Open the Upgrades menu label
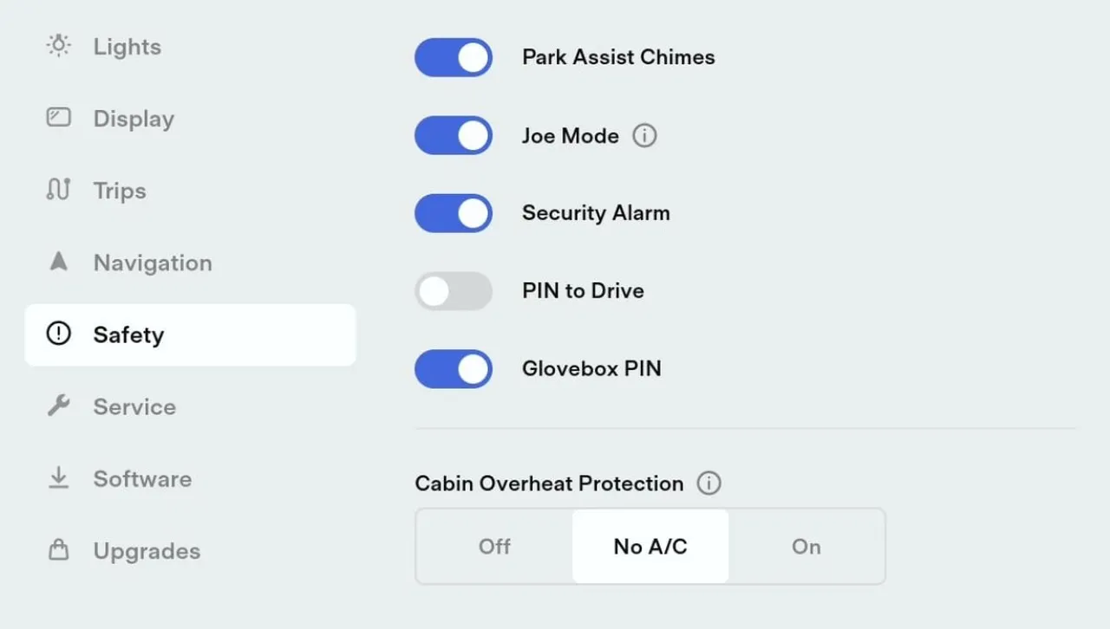Screen dimensions: 1110x629 click(147, 551)
